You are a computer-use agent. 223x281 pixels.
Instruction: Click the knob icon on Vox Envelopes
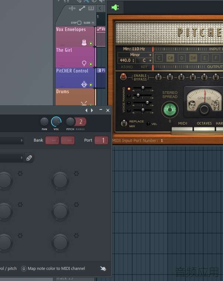click(84, 43)
